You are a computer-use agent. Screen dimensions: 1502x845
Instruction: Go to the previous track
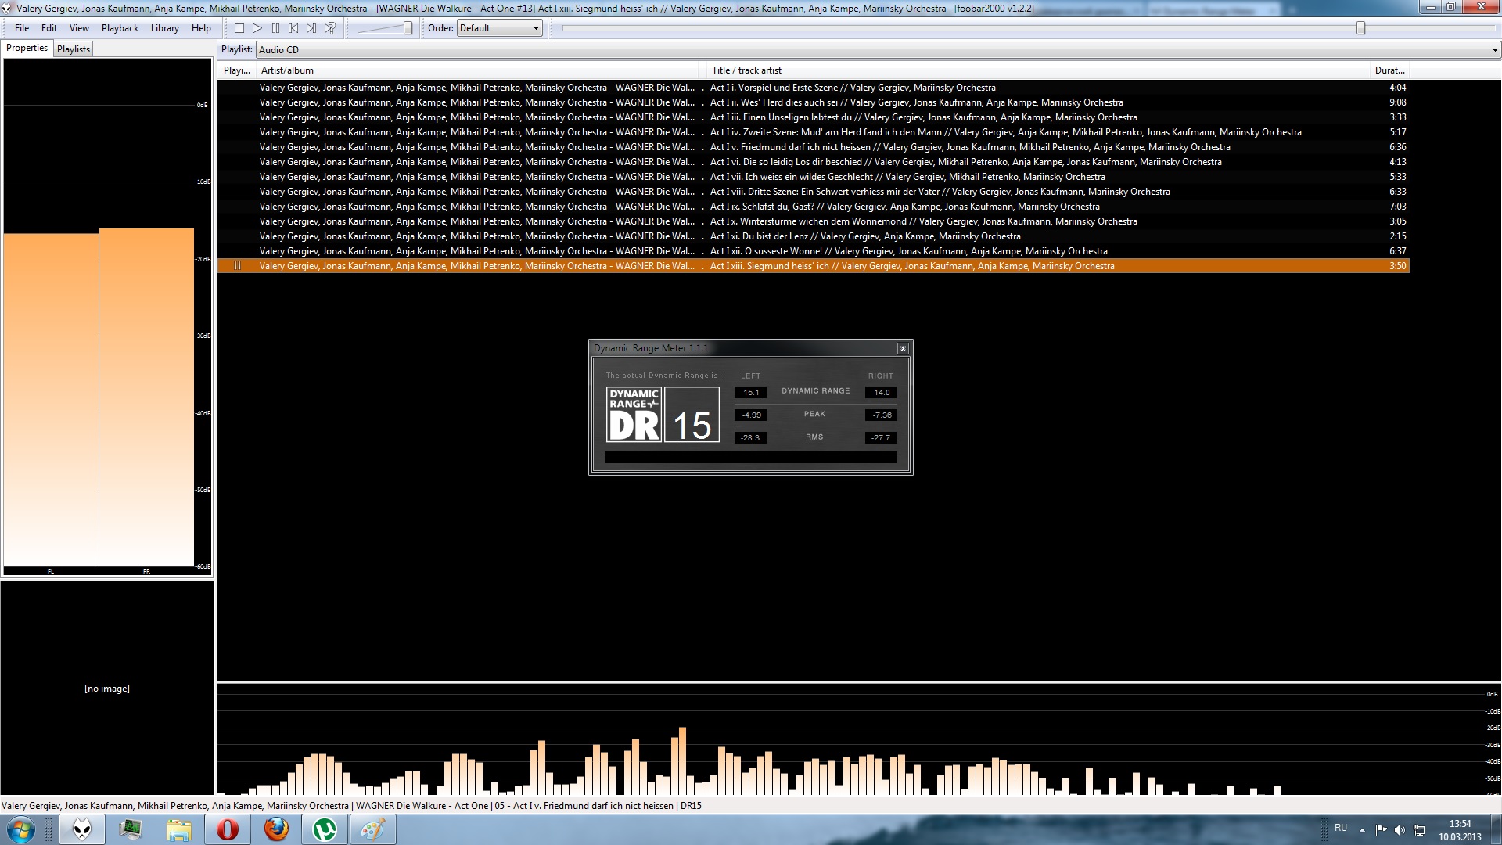tap(293, 28)
